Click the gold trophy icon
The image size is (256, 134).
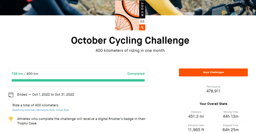click(11, 119)
